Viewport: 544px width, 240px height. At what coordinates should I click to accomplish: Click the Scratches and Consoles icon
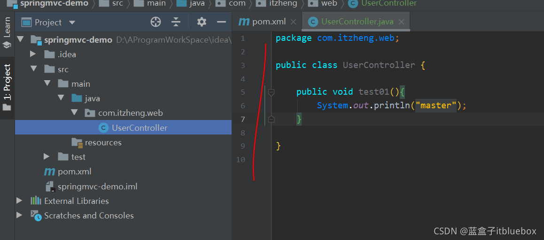35,215
